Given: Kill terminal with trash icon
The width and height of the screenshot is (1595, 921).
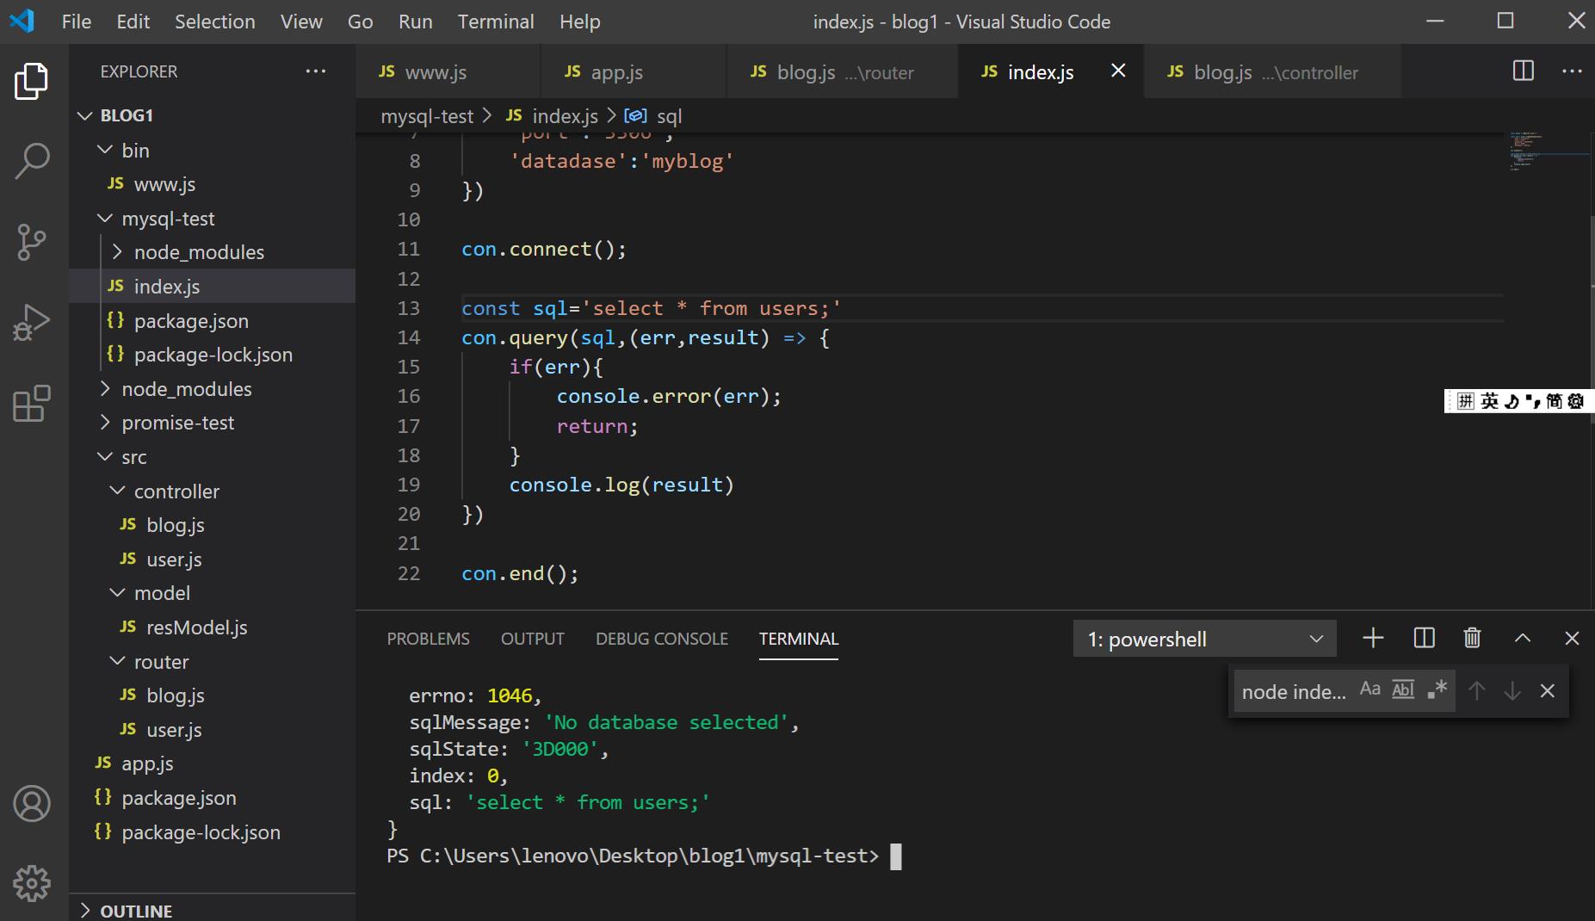Looking at the screenshot, I should pos(1472,638).
